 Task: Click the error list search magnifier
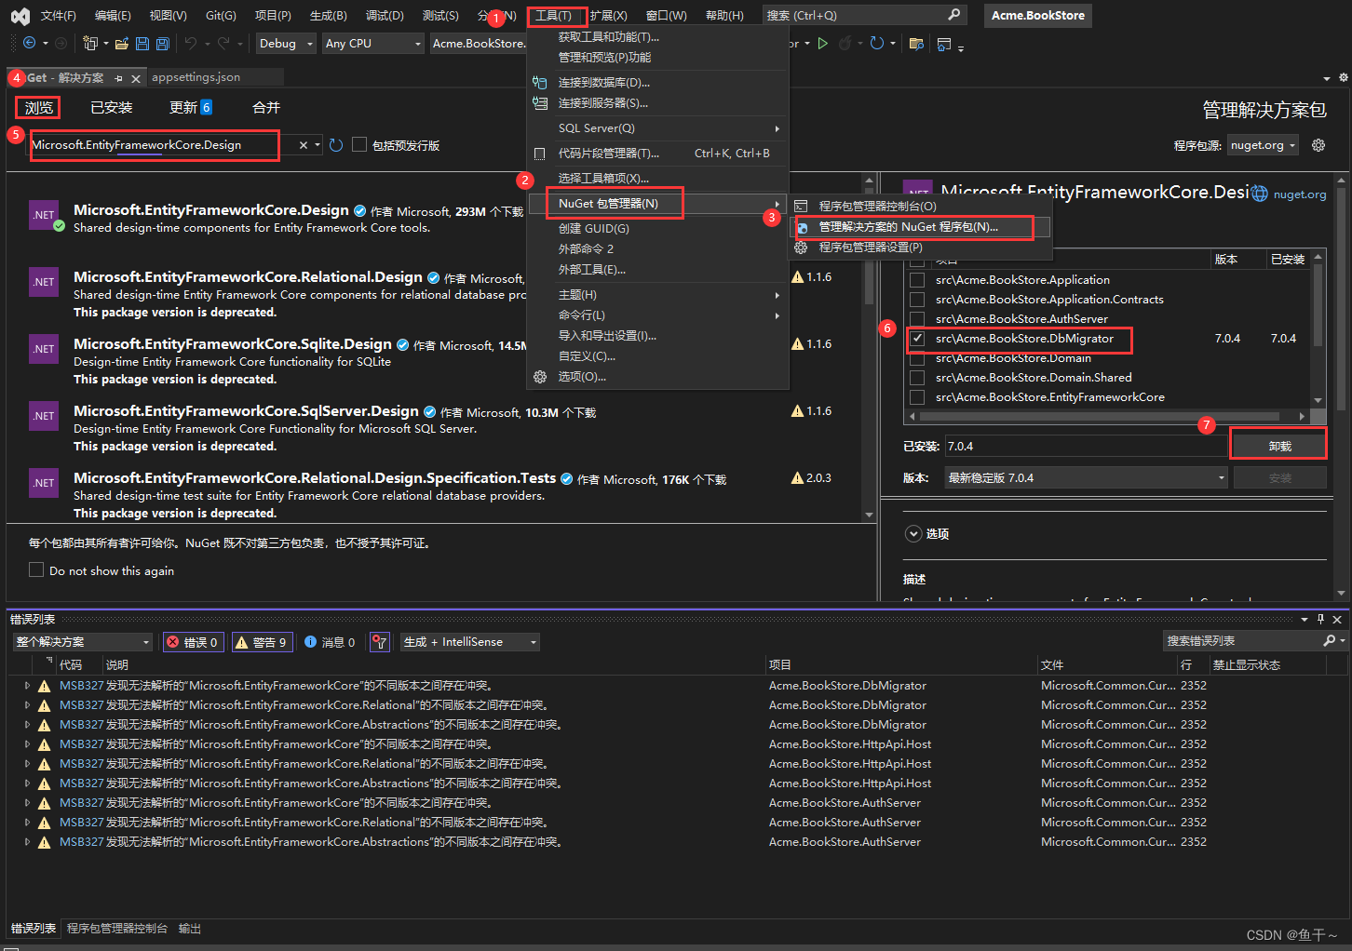[x=1329, y=641]
